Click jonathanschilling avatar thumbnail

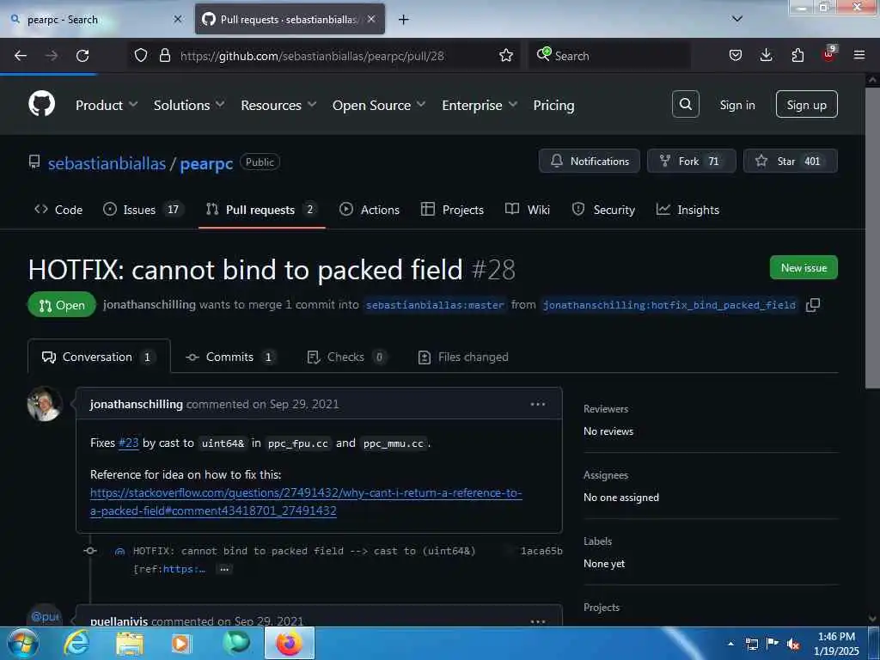tap(45, 404)
